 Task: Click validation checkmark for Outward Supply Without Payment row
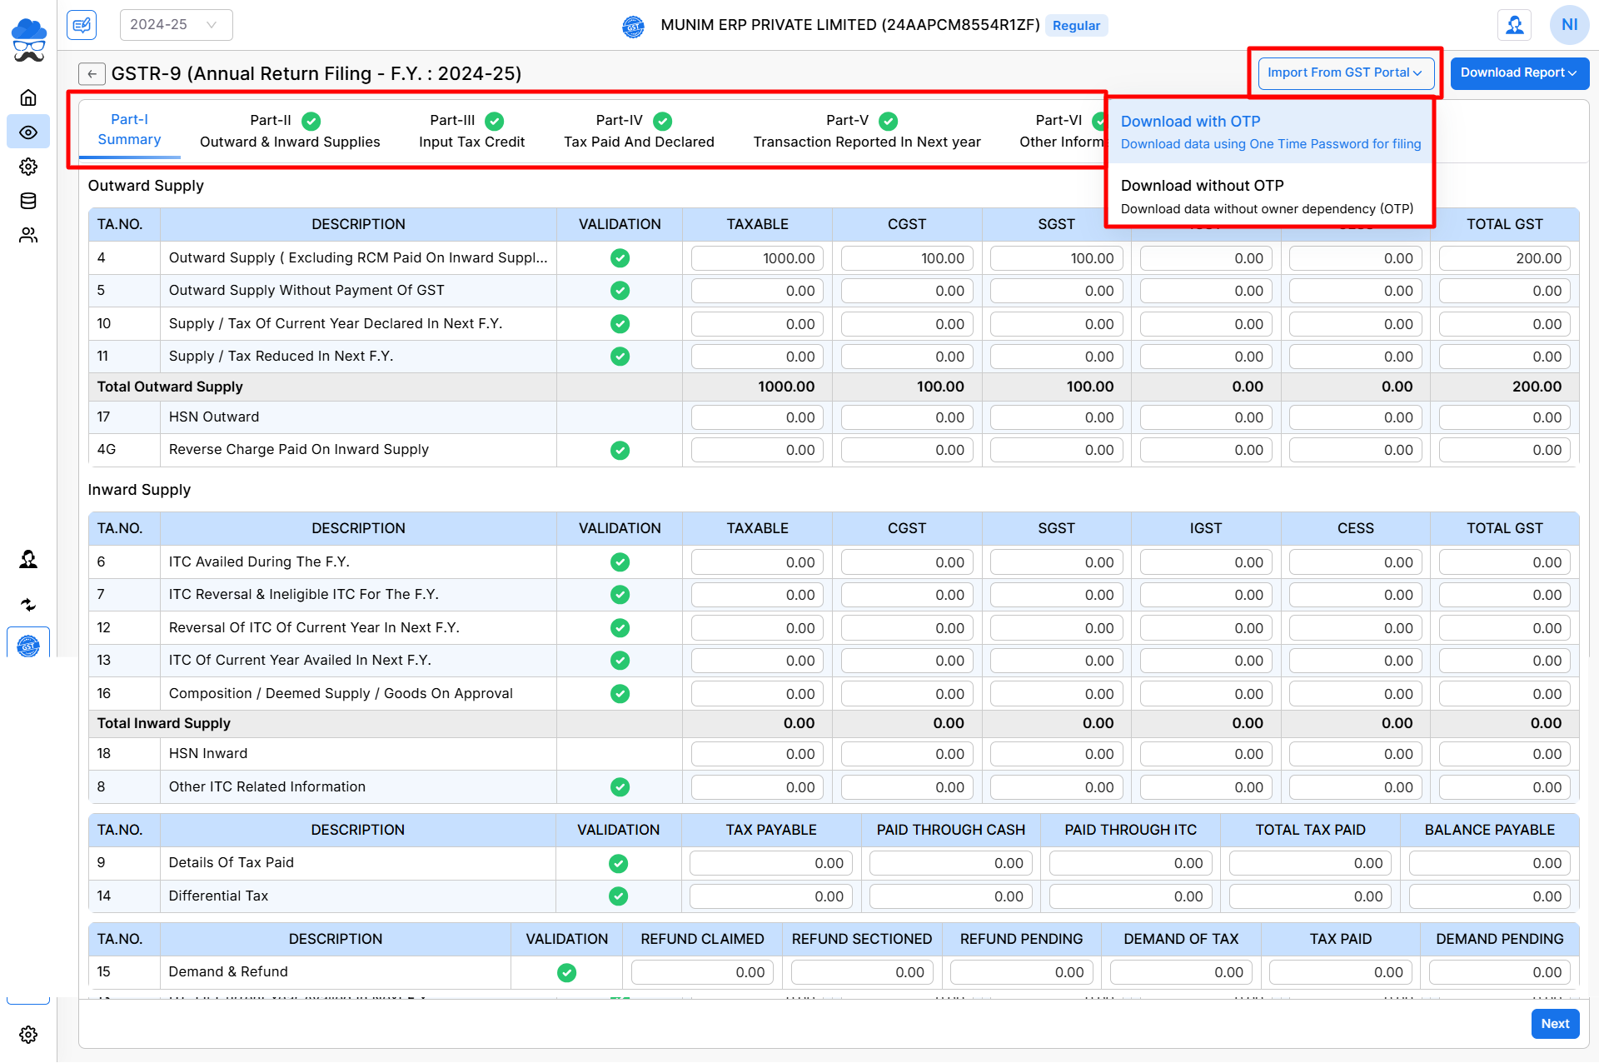(x=620, y=291)
